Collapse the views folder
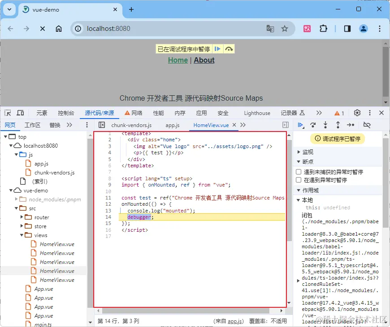Viewport: 390px width, 327px height. (22, 235)
